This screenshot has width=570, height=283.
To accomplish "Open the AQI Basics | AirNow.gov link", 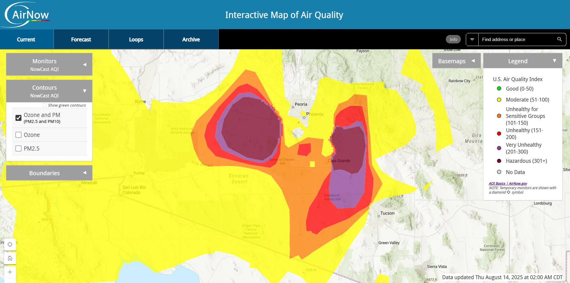I will (x=508, y=184).
